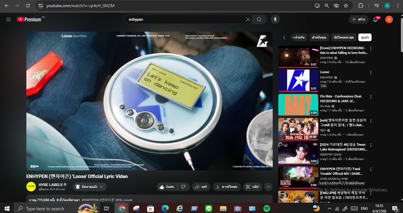
Task: Clear the 'enhypen' search text
Action: pyautogui.click(x=248, y=19)
